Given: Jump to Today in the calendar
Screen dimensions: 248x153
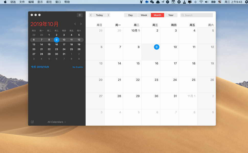Looking at the screenshot, I should [x=99, y=15].
